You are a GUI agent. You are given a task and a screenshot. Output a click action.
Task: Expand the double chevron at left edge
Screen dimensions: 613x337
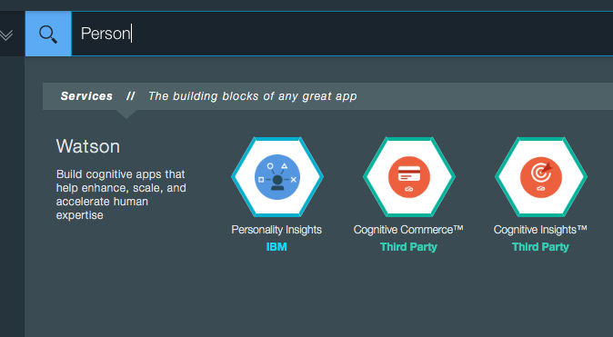[x=6, y=35]
